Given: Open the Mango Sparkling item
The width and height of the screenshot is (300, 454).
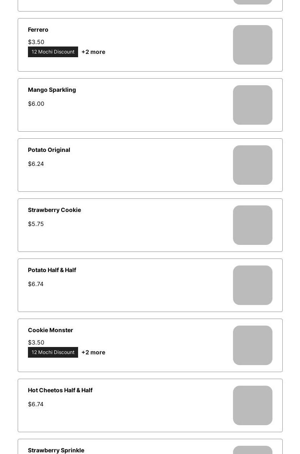Looking at the screenshot, I should (150, 105).
